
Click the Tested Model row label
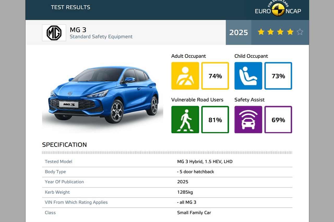coord(58,162)
